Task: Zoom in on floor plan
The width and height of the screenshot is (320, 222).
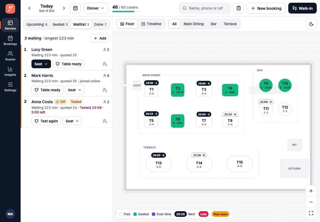Action: tap(311, 191)
